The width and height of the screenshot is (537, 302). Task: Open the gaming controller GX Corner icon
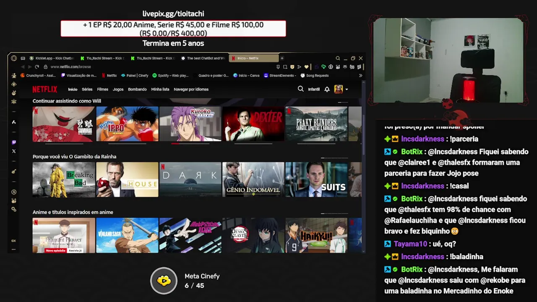pos(23,58)
